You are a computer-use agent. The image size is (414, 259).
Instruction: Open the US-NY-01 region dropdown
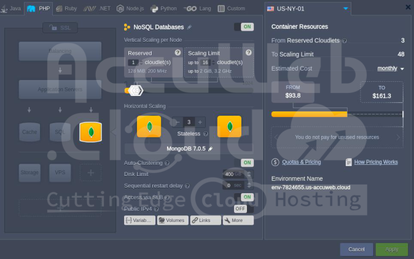(x=346, y=9)
